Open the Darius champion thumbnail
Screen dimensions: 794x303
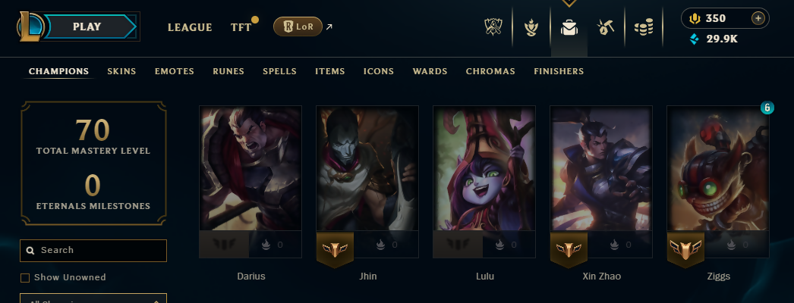tap(250, 169)
